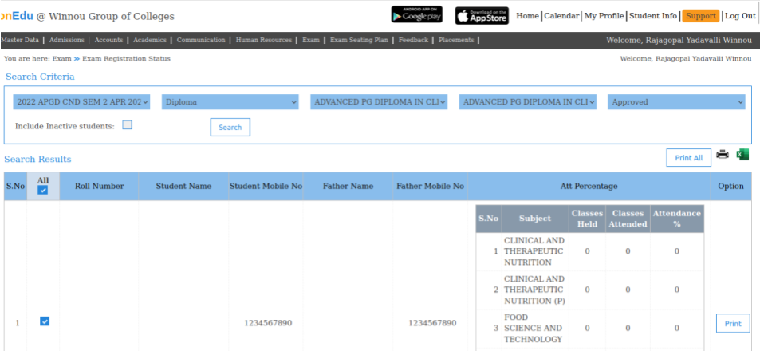
Task: Click the Exam breadcrumb link
Action: click(x=61, y=59)
